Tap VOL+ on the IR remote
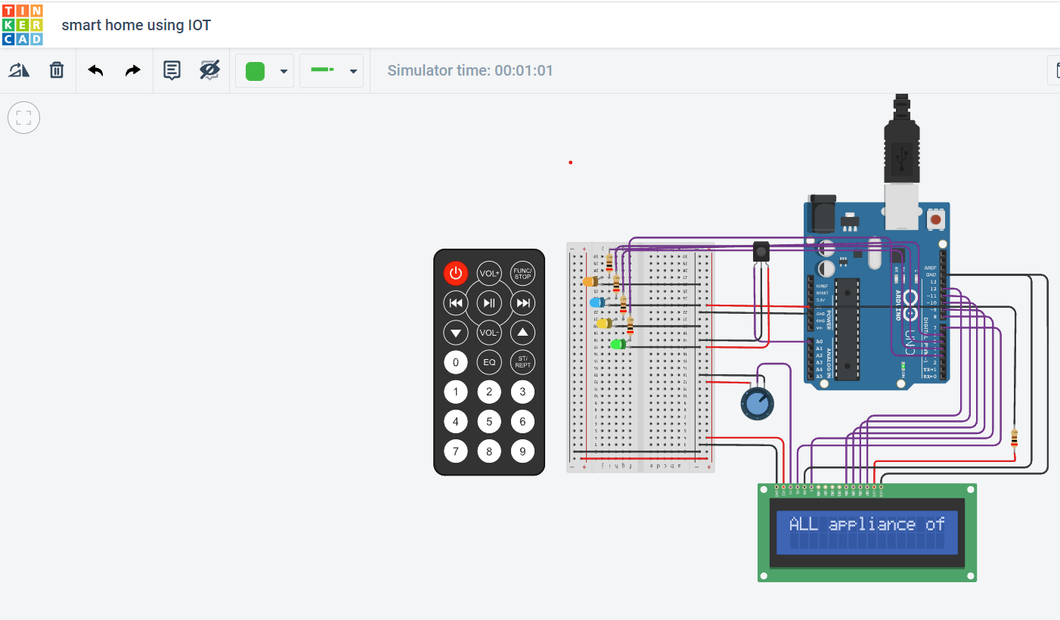Viewport: 1060px width, 620px height. (x=489, y=273)
